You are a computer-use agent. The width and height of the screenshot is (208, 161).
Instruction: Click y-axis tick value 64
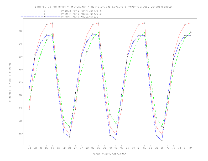click(20, 108)
